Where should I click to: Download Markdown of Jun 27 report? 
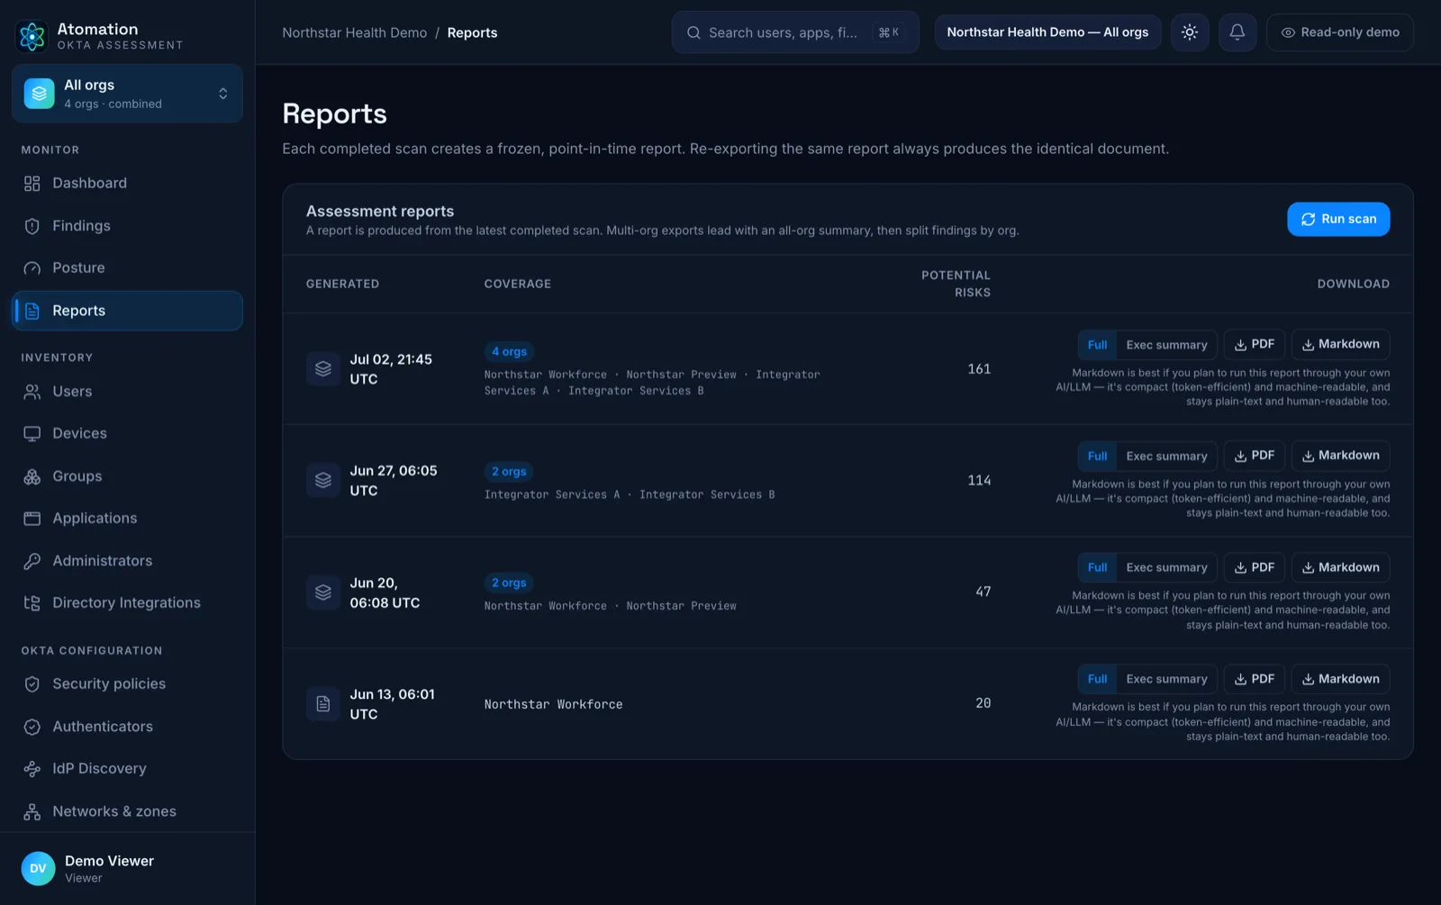point(1340,456)
